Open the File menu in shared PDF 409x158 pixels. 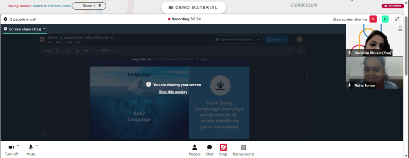(x=50, y=42)
